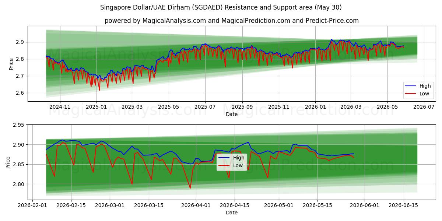Click the top chart 'Price' axis label

point(11,64)
